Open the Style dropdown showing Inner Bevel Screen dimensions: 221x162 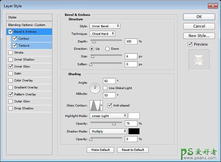click(105, 26)
